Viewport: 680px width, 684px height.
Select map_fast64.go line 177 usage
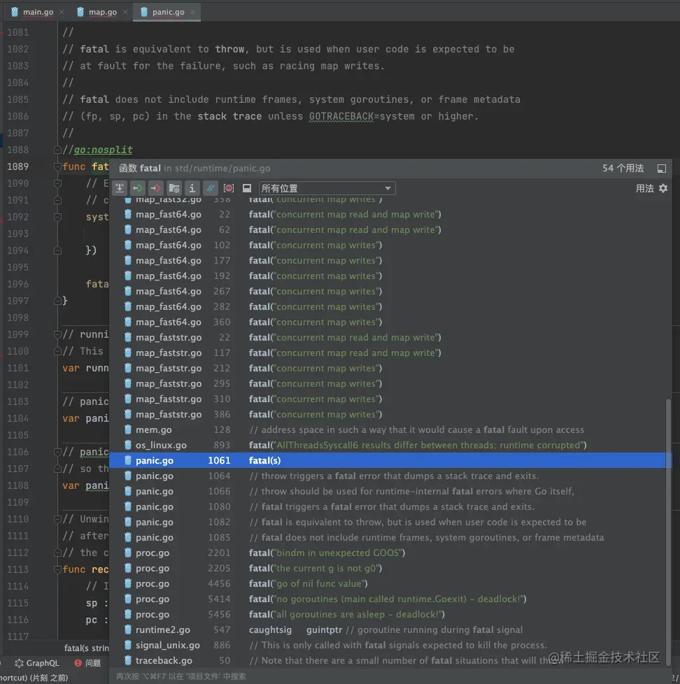coord(388,260)
